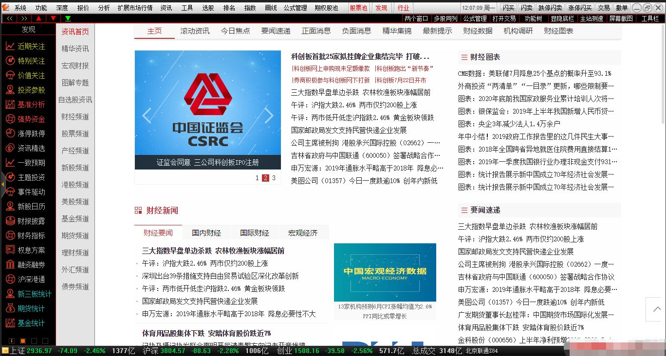Image resolution: width=666 pixels, height=356 pixels.
Task: Open the 功能 menu
Action: click(x=41, y=8)
